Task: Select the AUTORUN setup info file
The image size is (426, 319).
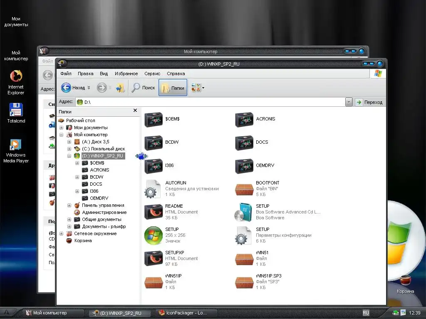Action: click(x=181, y=189)
